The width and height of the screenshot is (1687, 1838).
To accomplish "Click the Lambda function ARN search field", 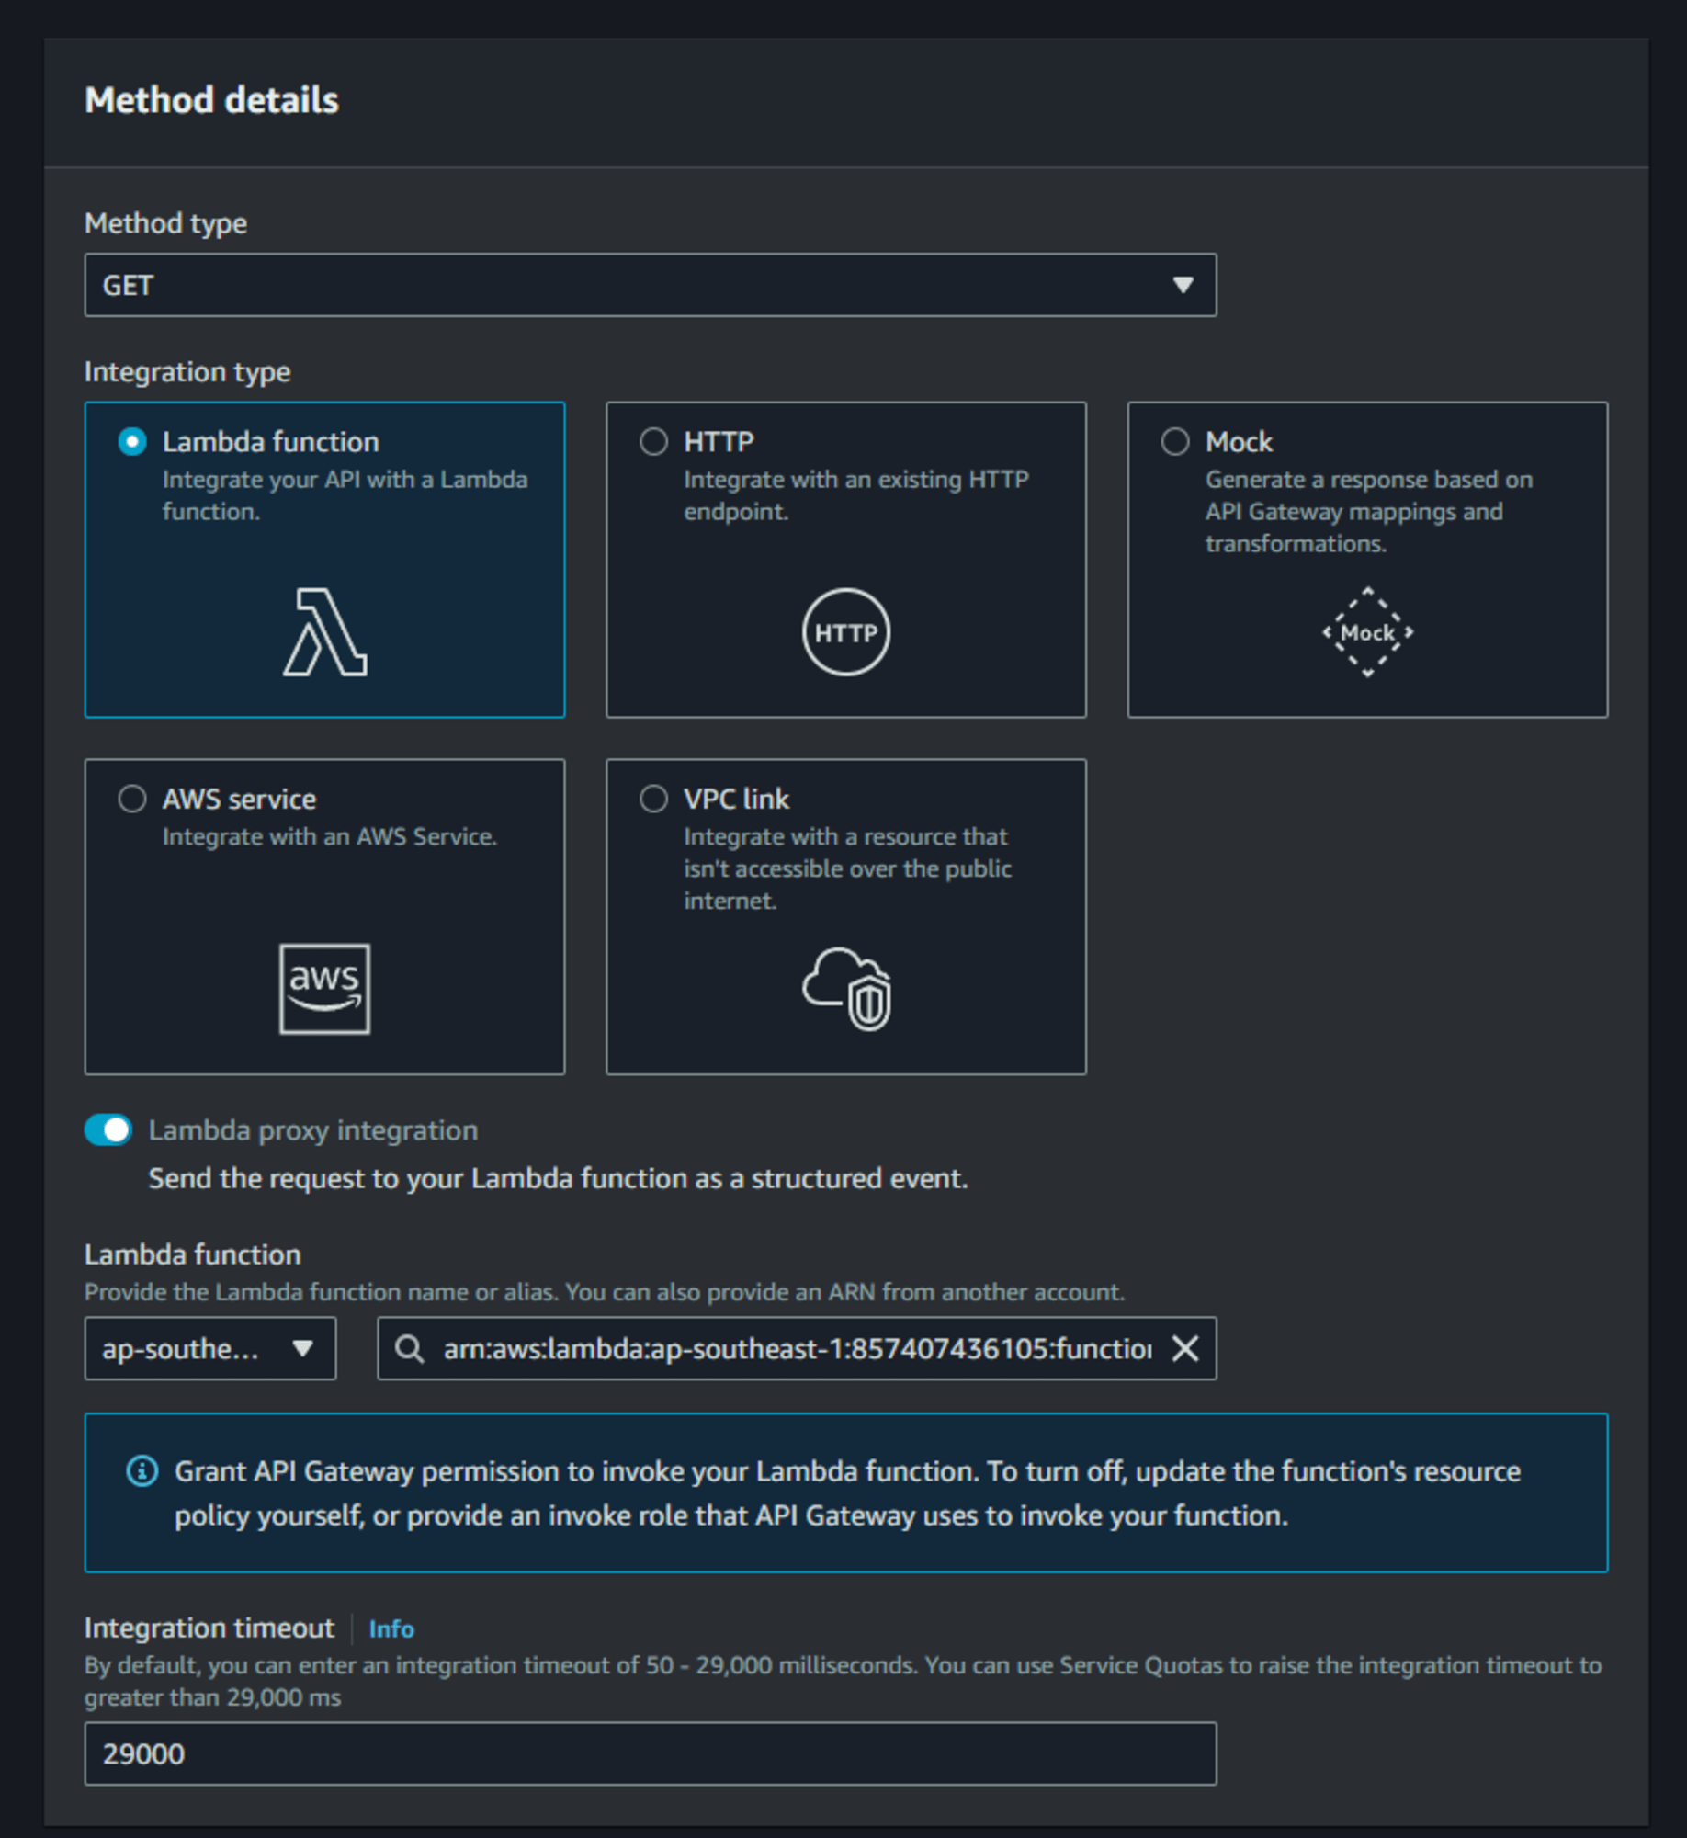I will 797,1349.
